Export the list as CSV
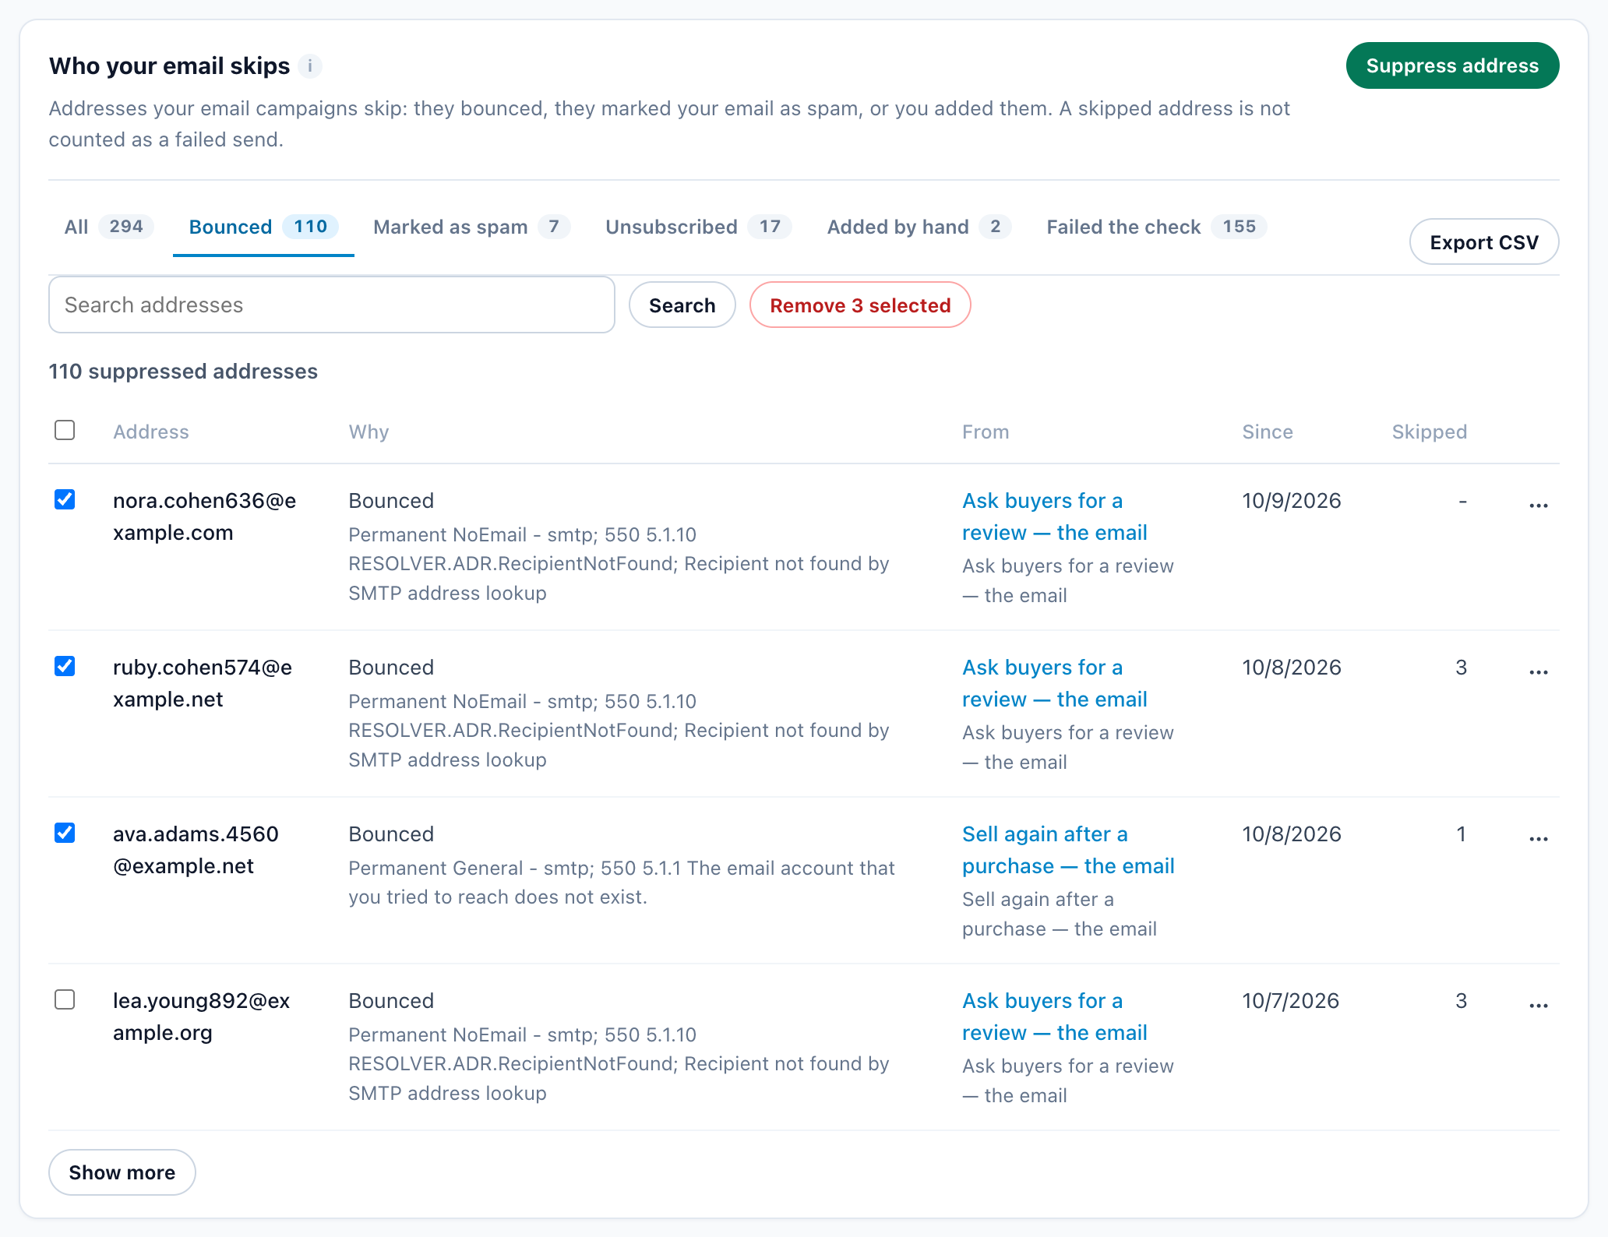1608x1237 pixels. [x=1484, y=242]
